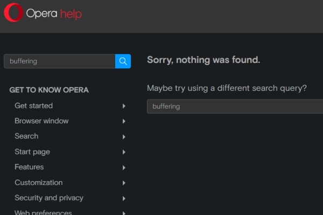Click the main search query input box
This screenshot has width=323, height=215.
(x=234, y=106)
